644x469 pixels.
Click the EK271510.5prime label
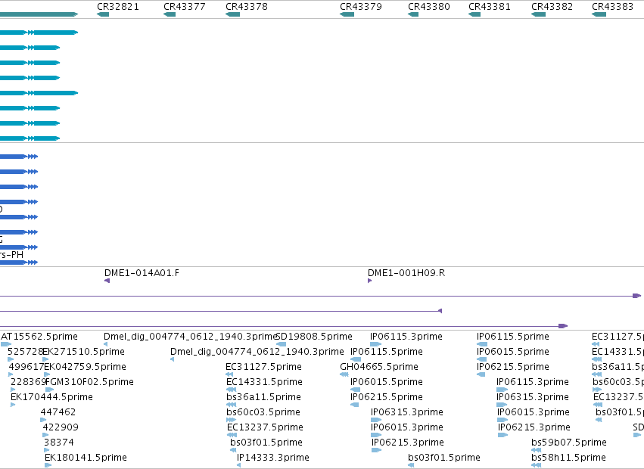coord(83,352)
